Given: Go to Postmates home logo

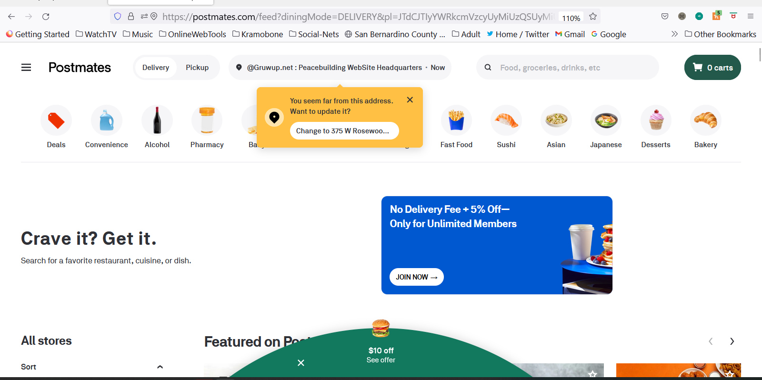Looking at the screenshot, I should [80, 68].
